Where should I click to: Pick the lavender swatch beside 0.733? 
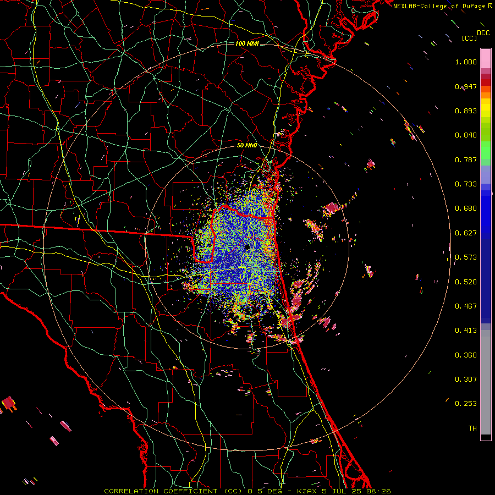coord(486,175)
